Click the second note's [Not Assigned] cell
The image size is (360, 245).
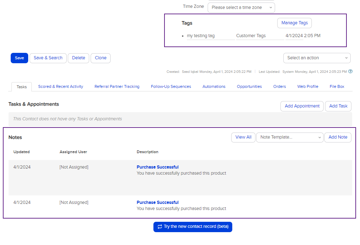[74, 202]
